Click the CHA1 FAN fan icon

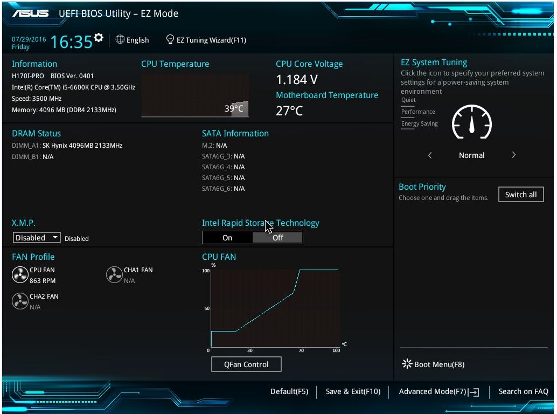pos(114,275)
